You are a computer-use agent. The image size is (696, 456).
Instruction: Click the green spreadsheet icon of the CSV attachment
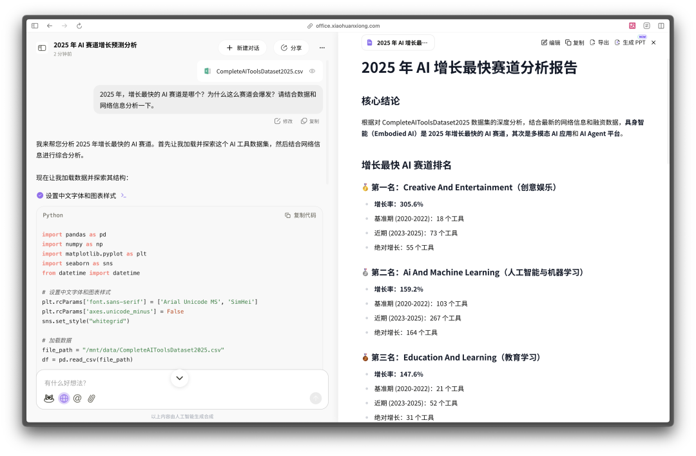(208, 71)
